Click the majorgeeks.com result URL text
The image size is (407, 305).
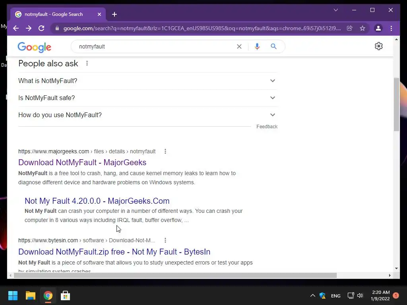(x=87, y=151)
